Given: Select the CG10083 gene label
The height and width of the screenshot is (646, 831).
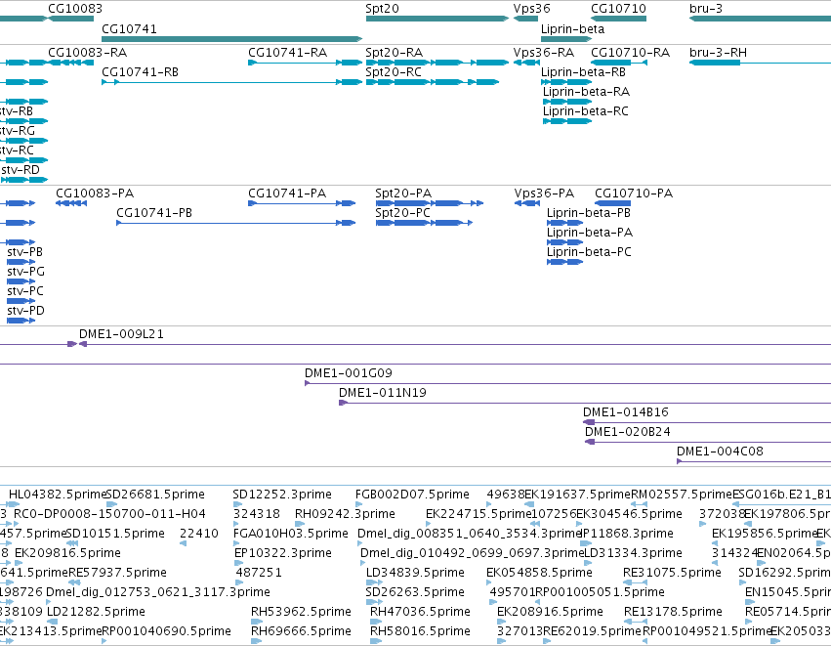Looking at the screenshot, I should click(x=75, y=9).
